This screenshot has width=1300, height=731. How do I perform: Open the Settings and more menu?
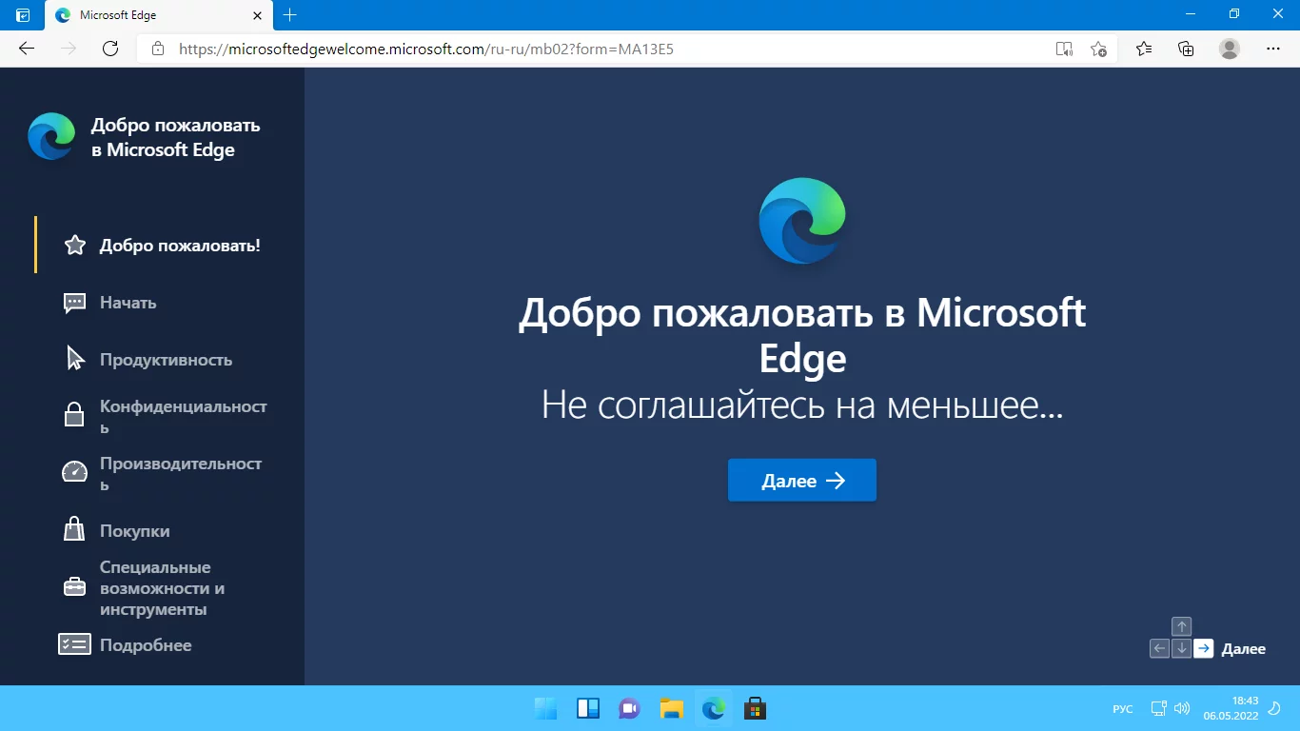1274,49
